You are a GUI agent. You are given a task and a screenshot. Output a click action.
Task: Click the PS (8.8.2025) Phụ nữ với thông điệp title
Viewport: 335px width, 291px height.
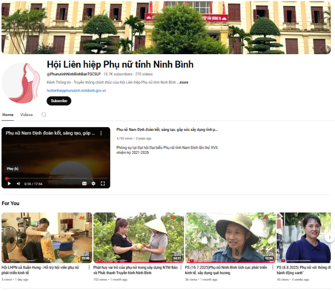[x=304, y=270]
